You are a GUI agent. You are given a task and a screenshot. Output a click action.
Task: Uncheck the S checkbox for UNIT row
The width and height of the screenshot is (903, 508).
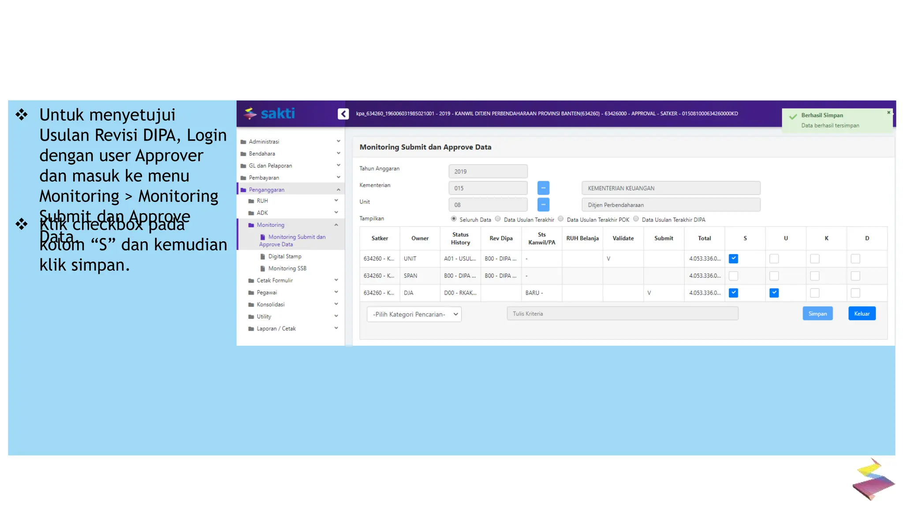733,259
